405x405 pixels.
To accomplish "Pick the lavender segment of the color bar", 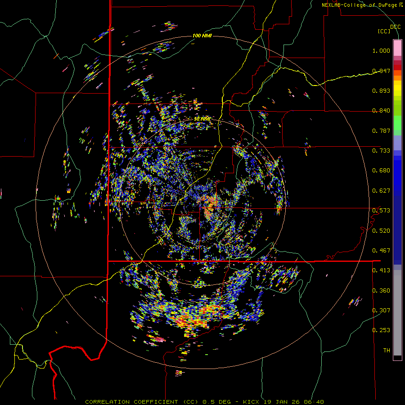I will pos(397,143).
